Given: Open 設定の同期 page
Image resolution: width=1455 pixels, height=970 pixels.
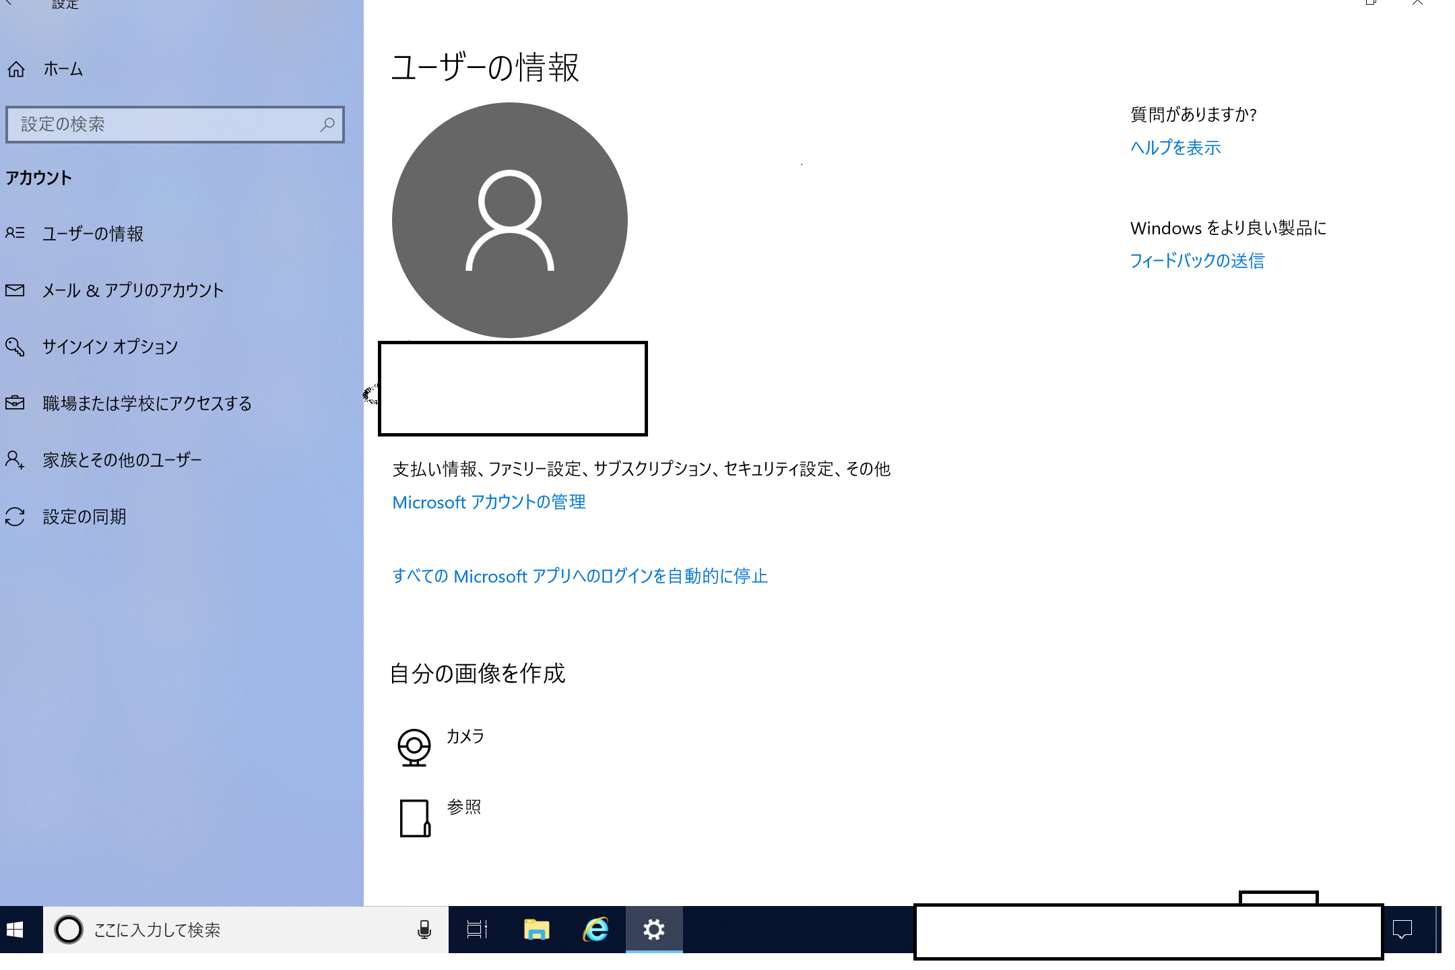Looking at the screenshot, I should pos(84,517).
